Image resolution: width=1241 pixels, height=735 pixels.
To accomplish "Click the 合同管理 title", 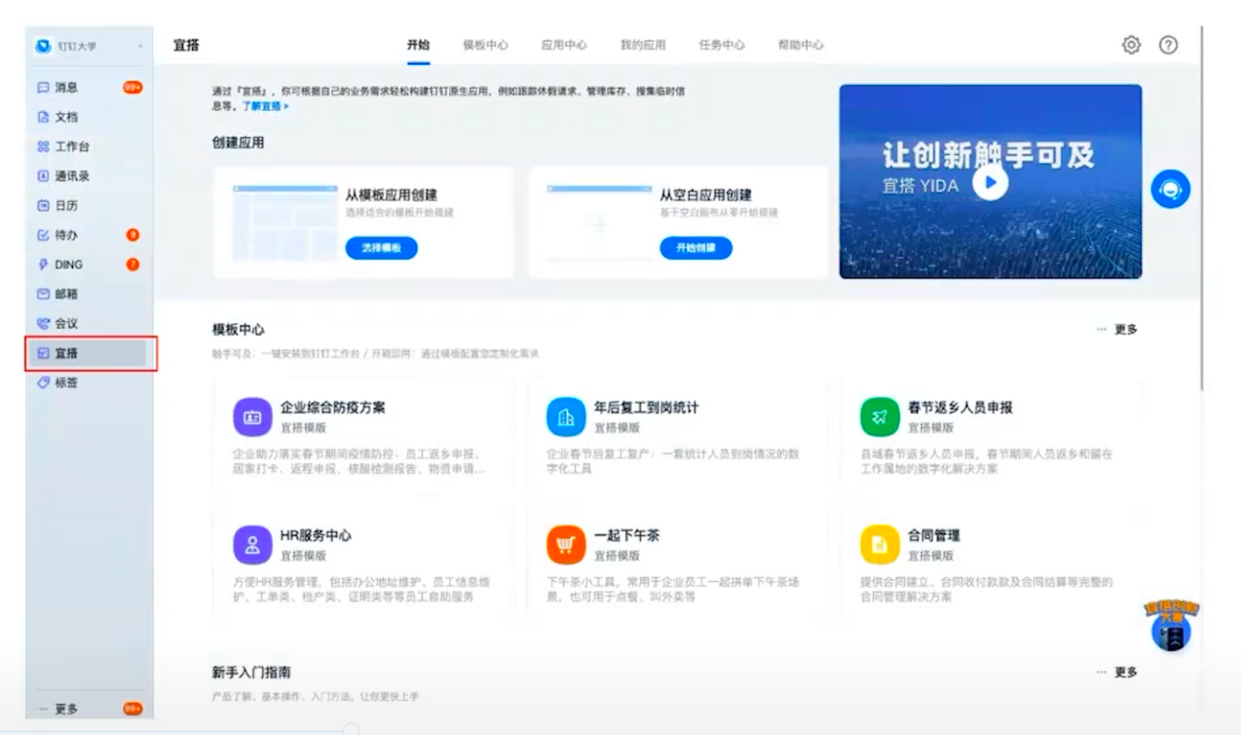I will click(933, 536).
